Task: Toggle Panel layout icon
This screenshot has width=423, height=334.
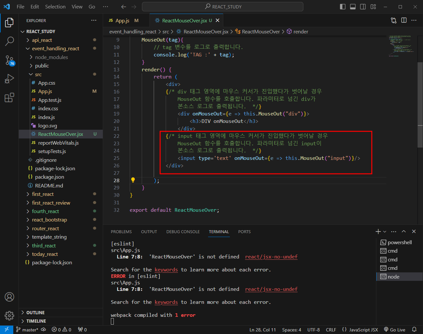Action: tap(353, 6)
